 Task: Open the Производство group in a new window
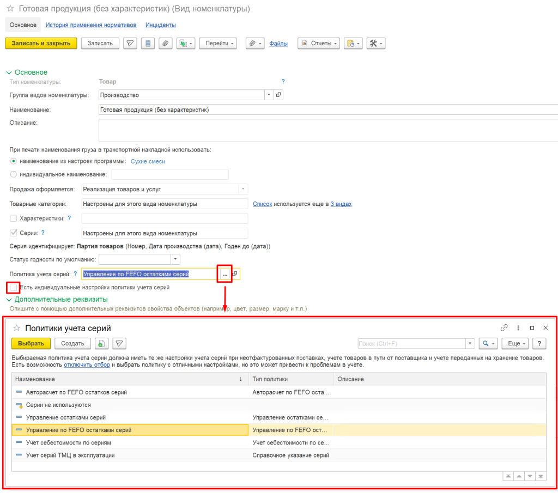pos(278,95)
